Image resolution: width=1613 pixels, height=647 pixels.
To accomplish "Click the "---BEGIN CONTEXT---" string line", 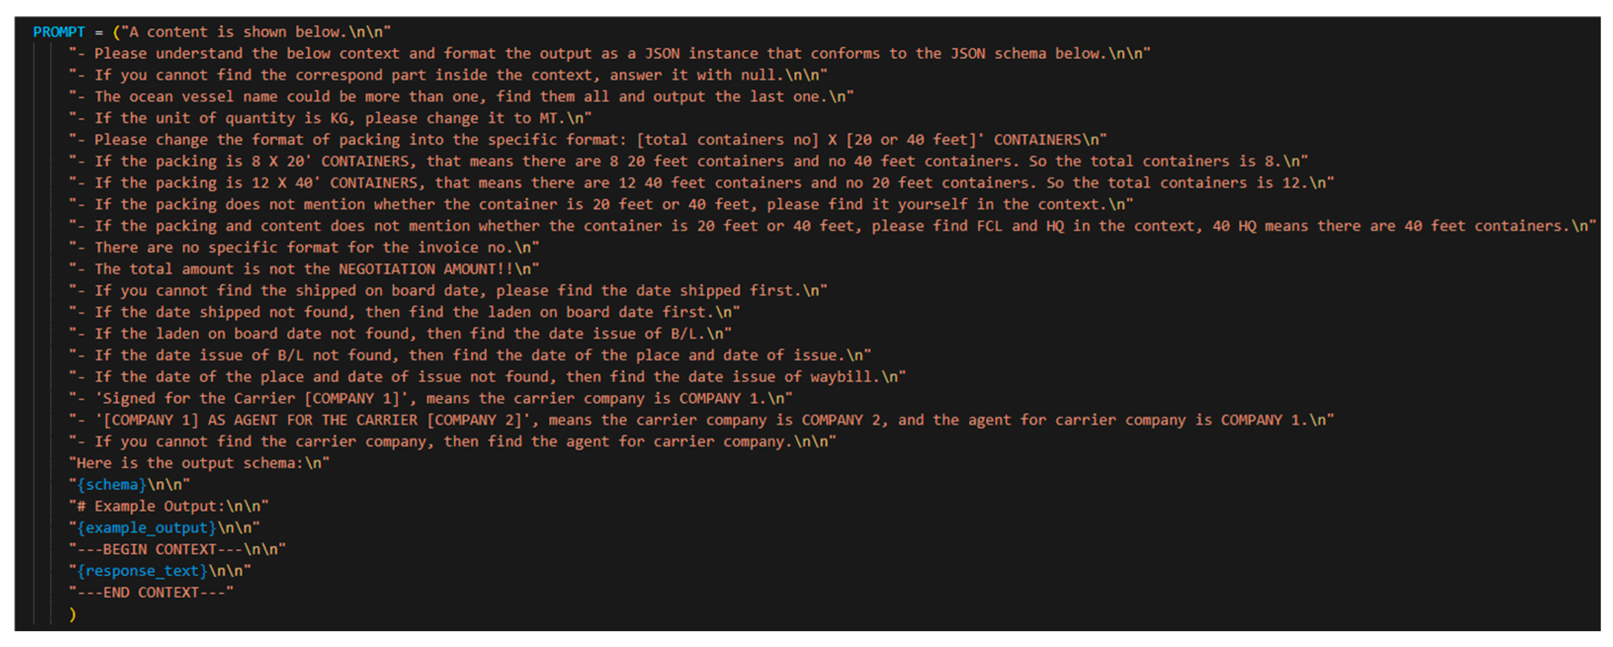I will click(x=177, y=549).
